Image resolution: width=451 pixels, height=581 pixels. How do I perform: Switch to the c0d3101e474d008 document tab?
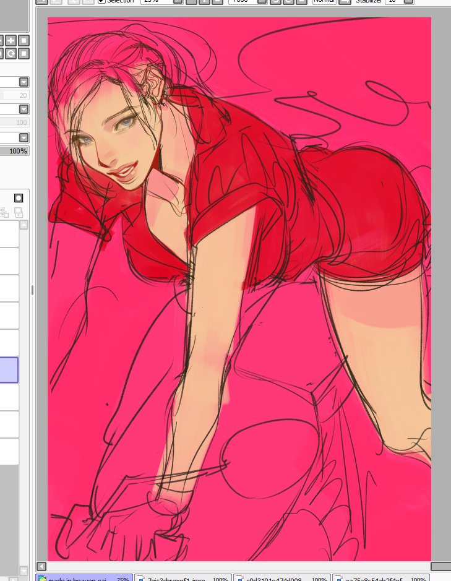(x=282, y=578)
